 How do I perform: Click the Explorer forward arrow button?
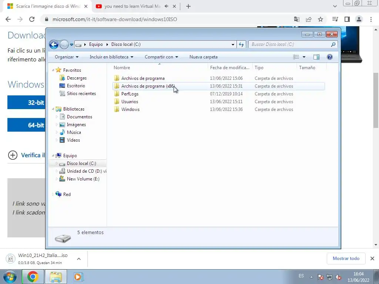click(64, 44)
